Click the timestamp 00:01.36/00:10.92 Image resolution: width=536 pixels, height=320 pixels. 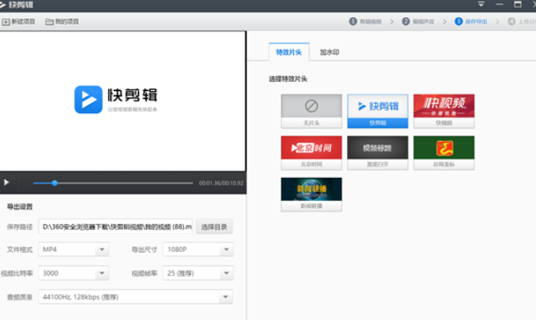tap(221, 183)
